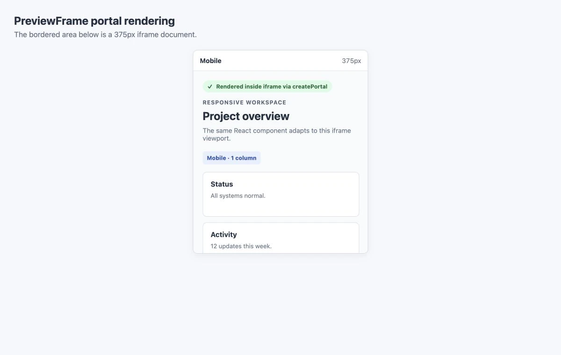The image size is (561, 355).
Task: Click the 'same React component adapts' paragraph
Action: point(277,135)
